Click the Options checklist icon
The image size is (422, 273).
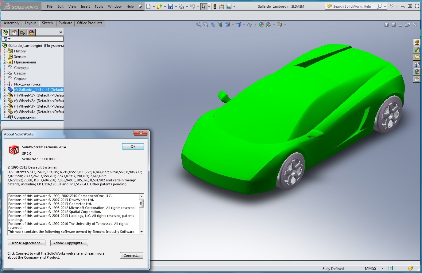pos(229,6)
